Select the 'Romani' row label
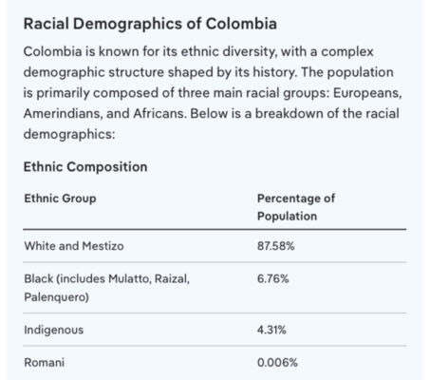This screenshot has width=430, height=380. pyautogui.click(x=45, y=362)
